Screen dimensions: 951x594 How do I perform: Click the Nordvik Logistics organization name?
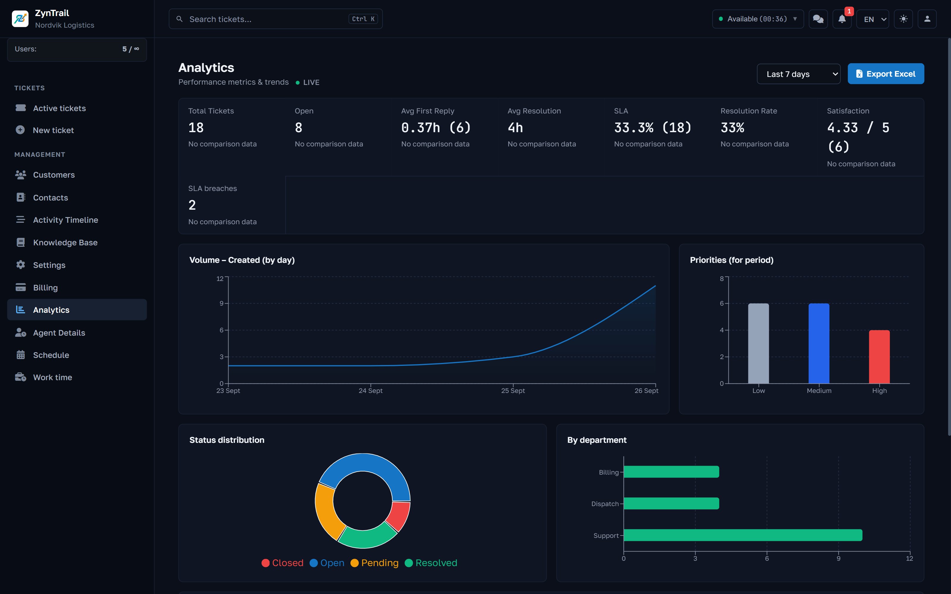(65, 25)
